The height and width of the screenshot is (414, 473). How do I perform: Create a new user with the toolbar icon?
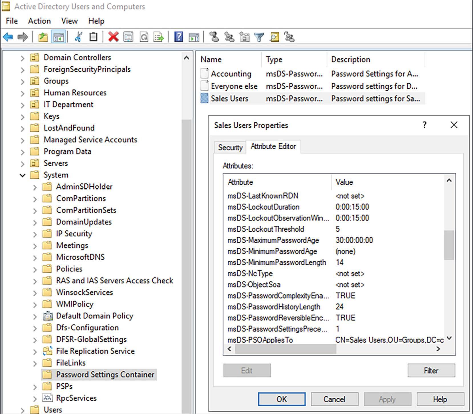click(x=214, y=37)
